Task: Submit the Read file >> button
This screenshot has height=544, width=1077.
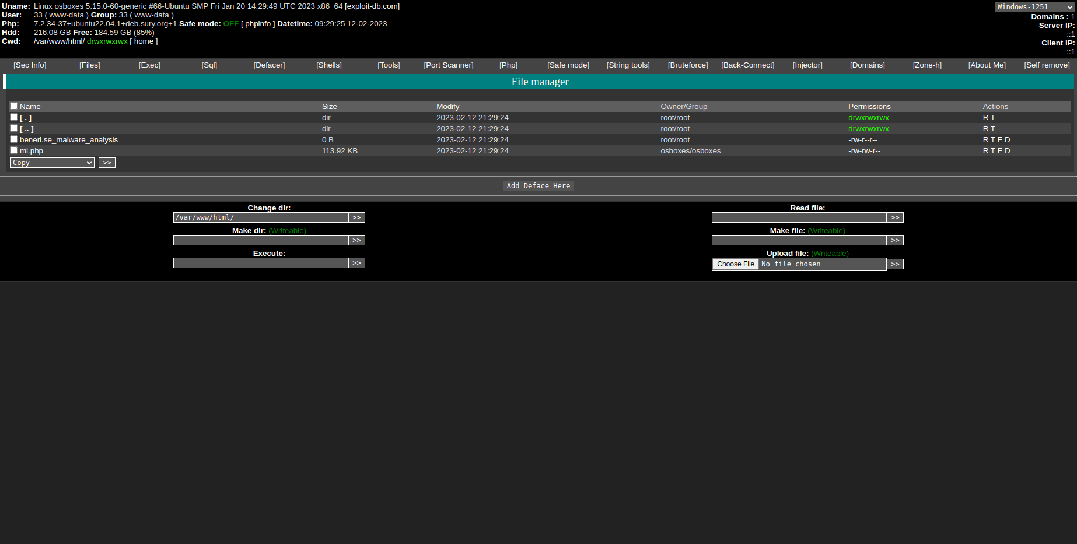Action: (x=895, y=217)
